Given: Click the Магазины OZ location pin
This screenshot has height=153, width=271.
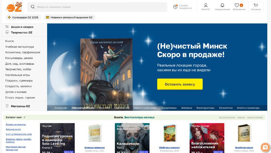Looking at the screenshot, I should [7, 106].
